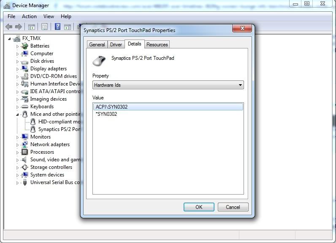Click the Disk drives category icon
The image size is (336, 243).
click(24, 62)
